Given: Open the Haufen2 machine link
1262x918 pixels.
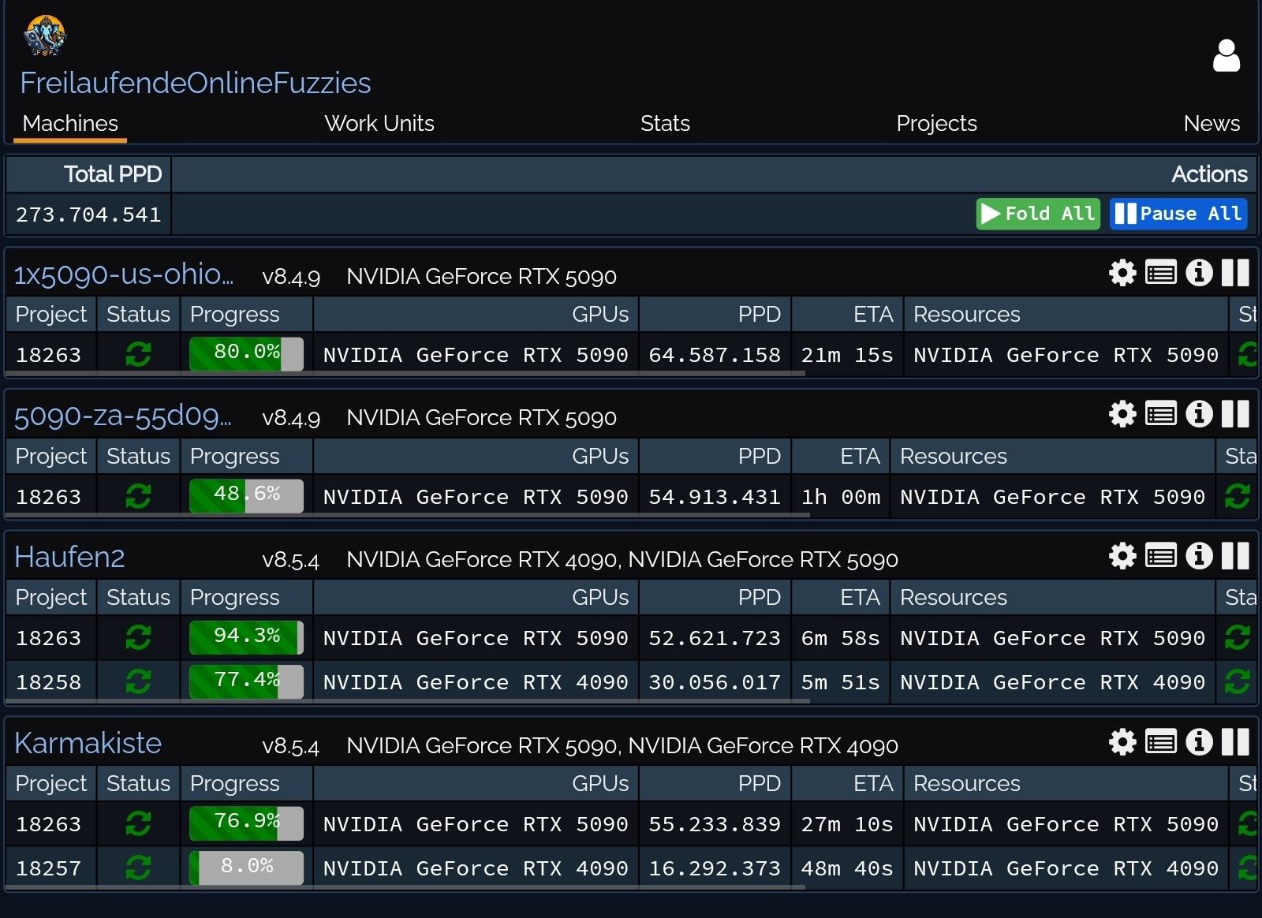Looking at the screenshot, I should (x=69, y=557).
